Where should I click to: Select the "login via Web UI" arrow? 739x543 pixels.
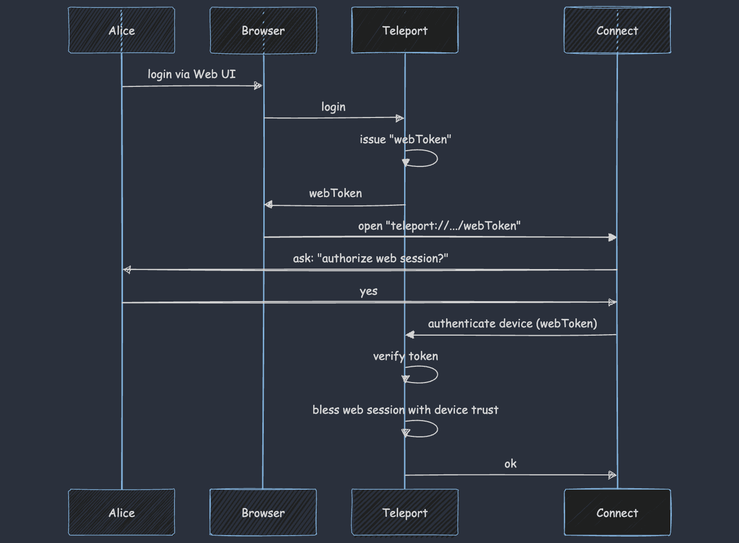(192, 85)
